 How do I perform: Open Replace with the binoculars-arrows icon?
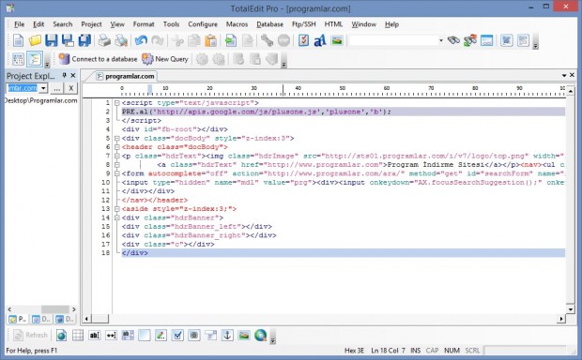[x=470, y=40]
